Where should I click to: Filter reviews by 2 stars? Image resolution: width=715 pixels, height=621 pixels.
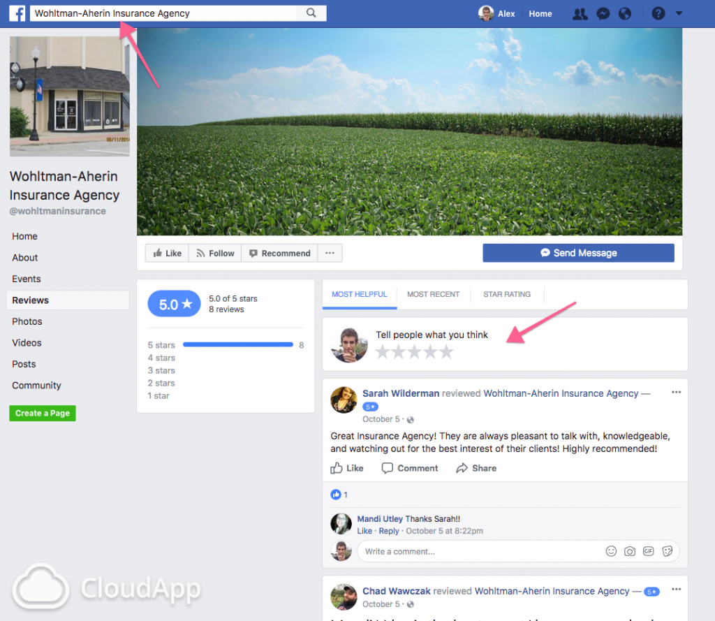click(161, 383)
